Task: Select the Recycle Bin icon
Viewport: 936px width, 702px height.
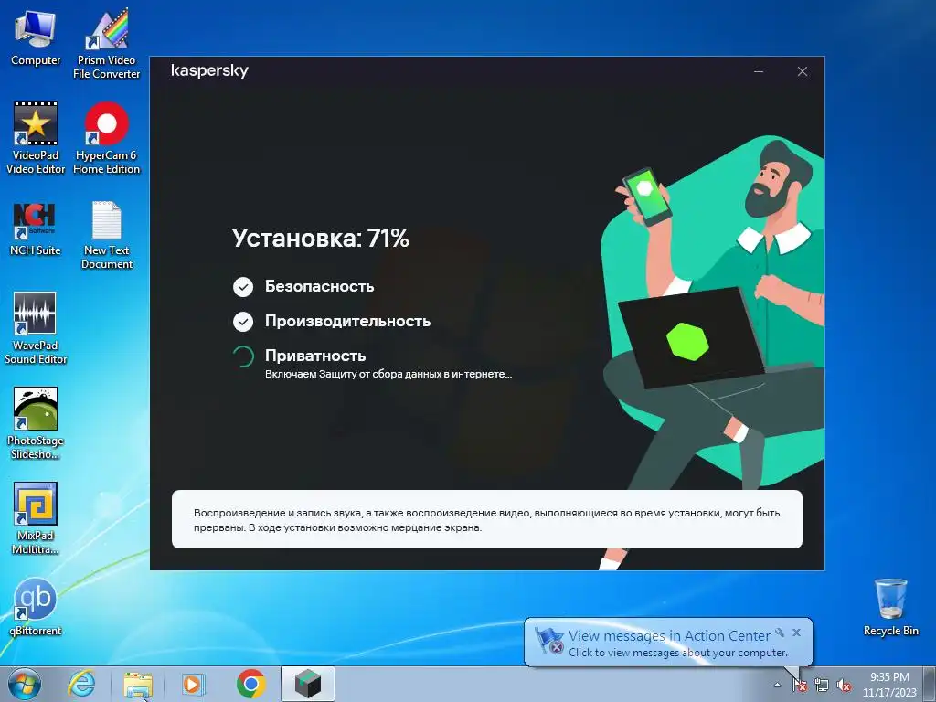Action: (890, 607)
